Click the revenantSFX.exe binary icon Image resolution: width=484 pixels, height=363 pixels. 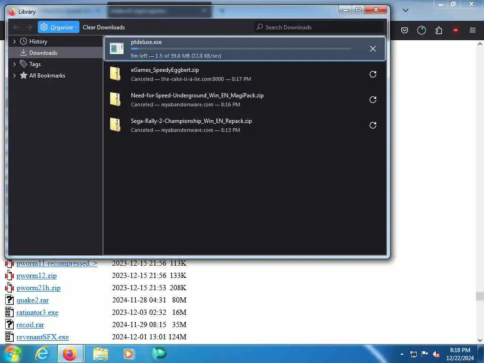pyautogui.click(x=9, y=337)
